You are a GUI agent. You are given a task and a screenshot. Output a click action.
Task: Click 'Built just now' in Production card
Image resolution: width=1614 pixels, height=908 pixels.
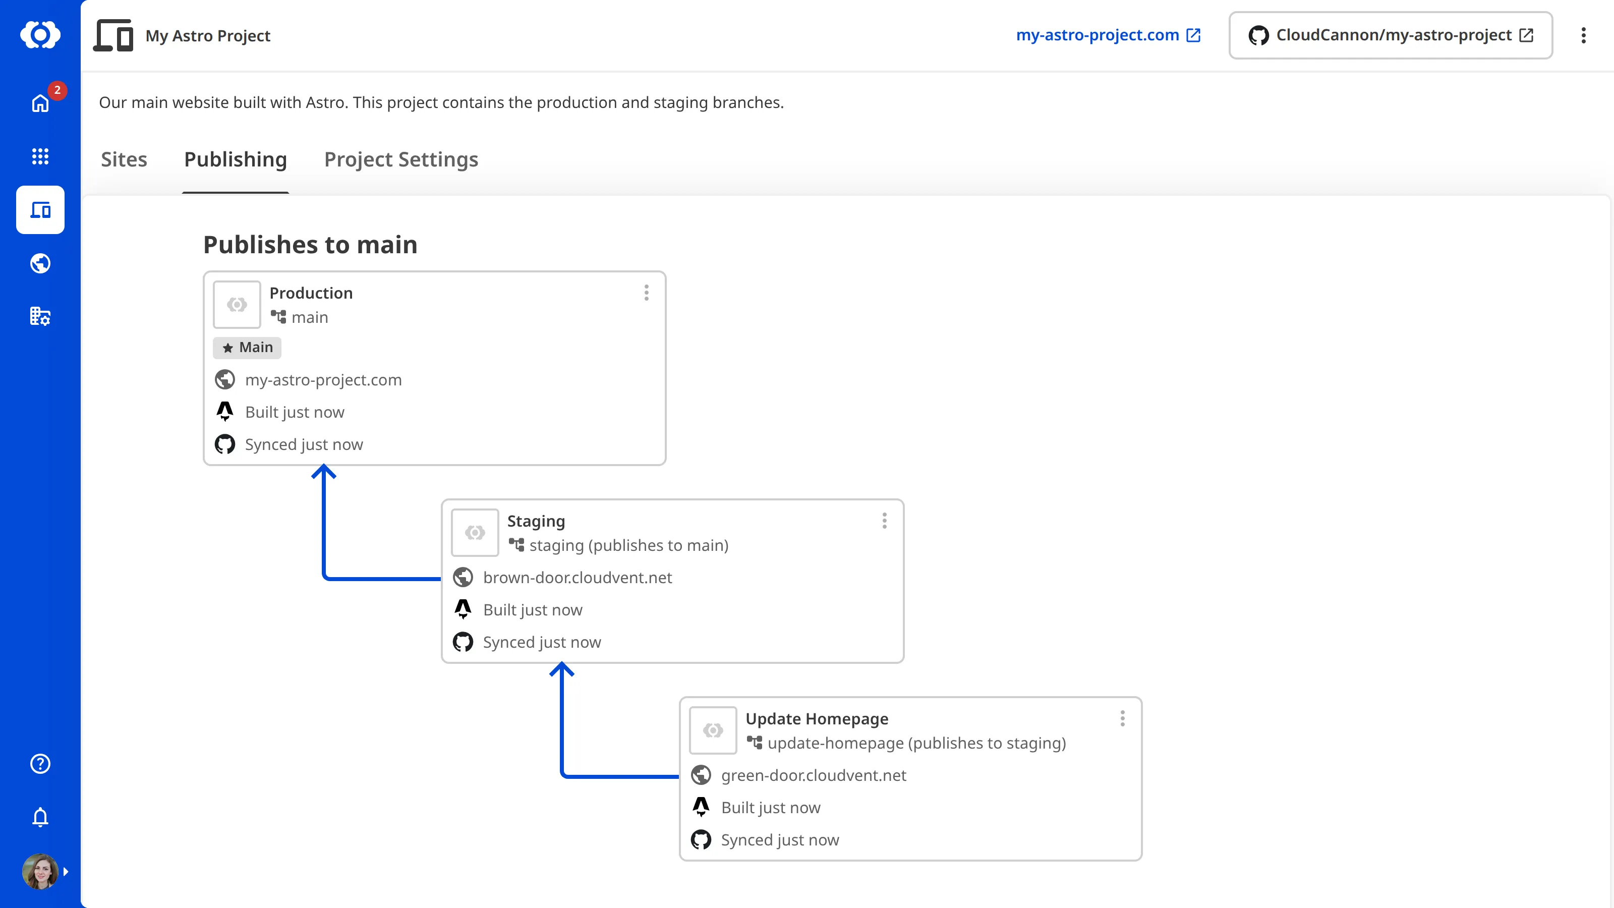tap(295, 412)
